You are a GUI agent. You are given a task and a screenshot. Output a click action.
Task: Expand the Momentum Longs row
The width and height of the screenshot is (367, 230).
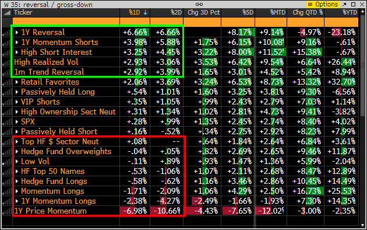tap(17, 191)
